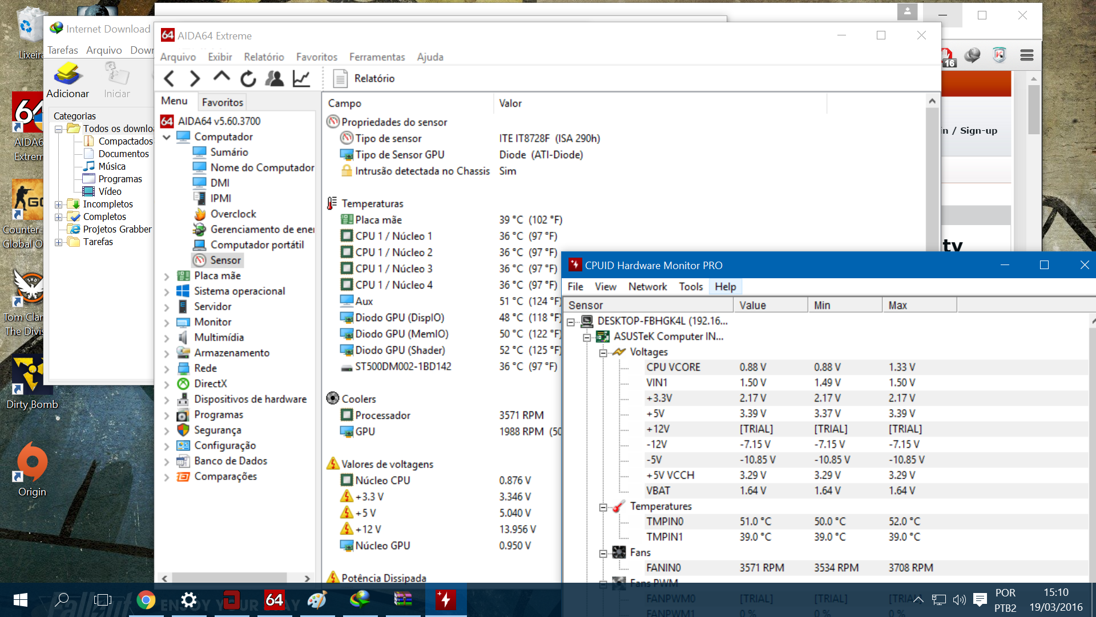Open browser hamburger menu icon

pos(1026,55)
